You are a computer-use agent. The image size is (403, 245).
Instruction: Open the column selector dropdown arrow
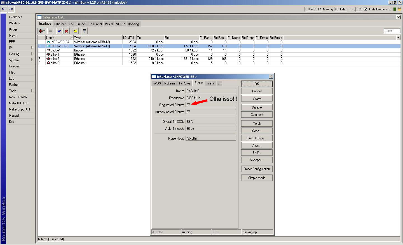[x=398, y=37]
